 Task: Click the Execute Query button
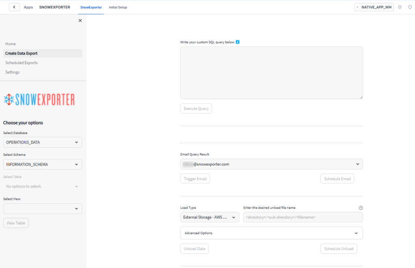pyautogui.click(x=196, y=109)
